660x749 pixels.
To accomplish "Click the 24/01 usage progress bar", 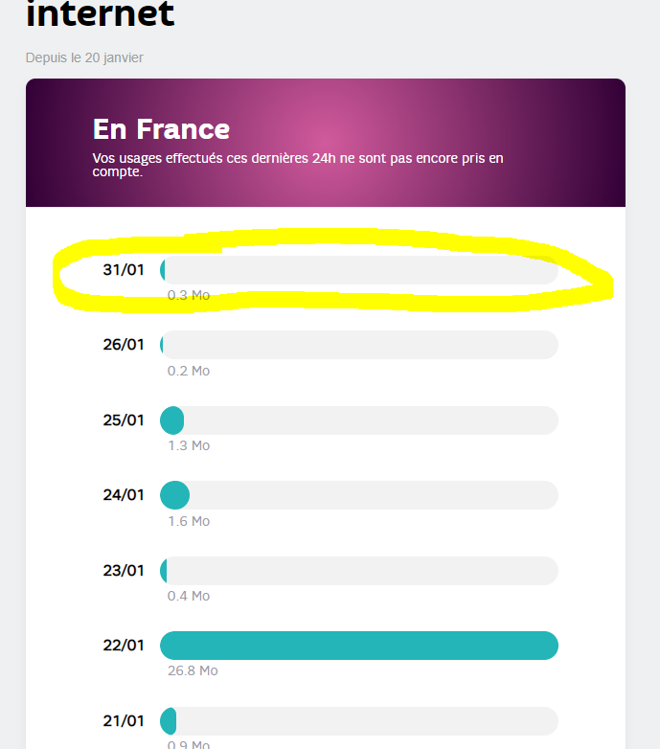I will click(359, 495).
